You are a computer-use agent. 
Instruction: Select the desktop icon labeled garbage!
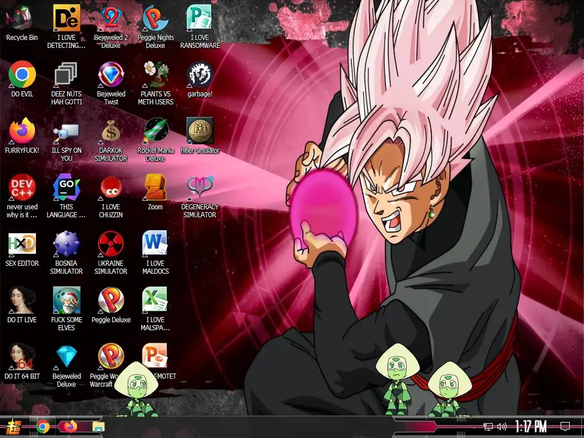pos(200,79)
